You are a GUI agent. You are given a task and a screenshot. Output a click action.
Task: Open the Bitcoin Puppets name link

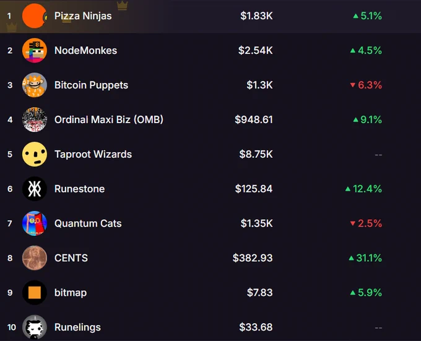(91, 85)
